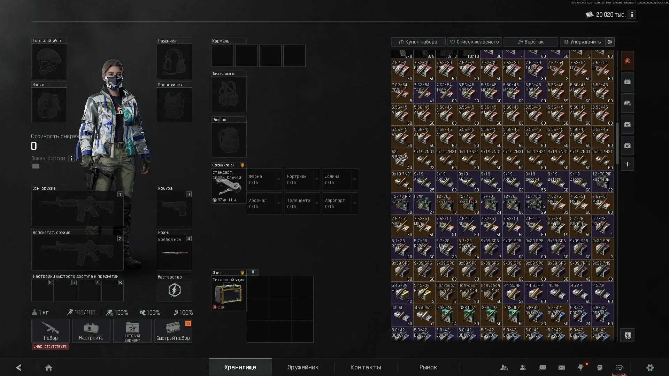This screenshot has height=376, width=669.
Task: Open the chat messages icon
Action: [x=543, y=367]
